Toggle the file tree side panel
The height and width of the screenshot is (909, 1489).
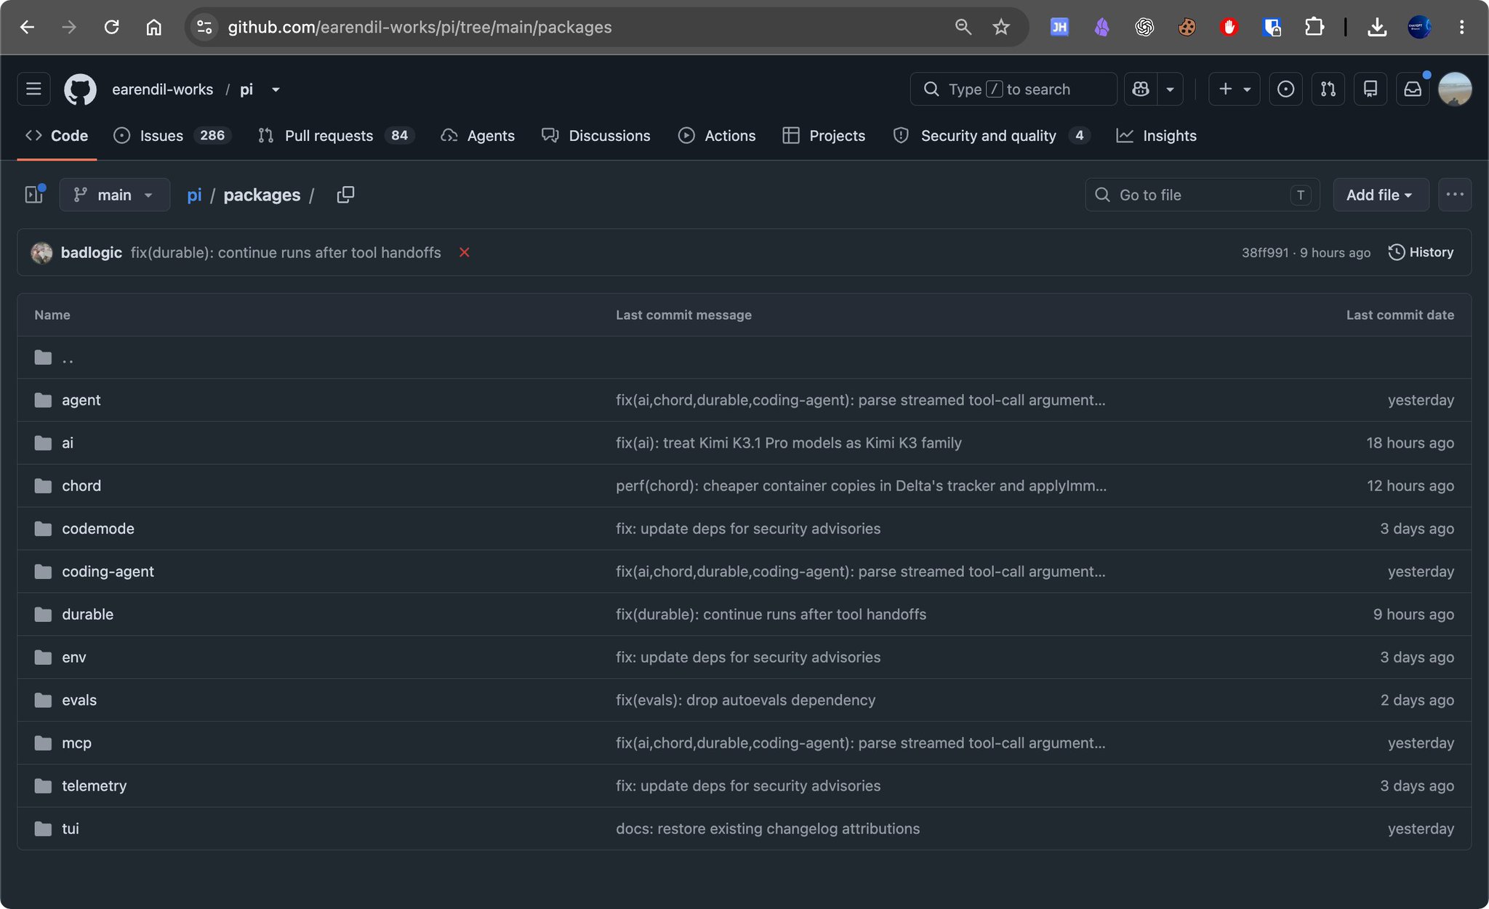(x=34, y=195)
